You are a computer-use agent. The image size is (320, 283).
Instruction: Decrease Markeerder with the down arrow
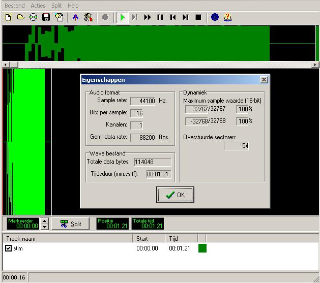tap(44, 227)
